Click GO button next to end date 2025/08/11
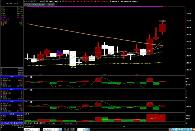The width and height of the screenshot is (195, 131). [x=61, y=130]
